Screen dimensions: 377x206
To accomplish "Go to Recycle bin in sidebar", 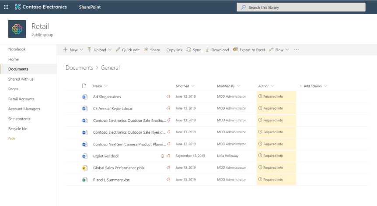I will (17, 129).
